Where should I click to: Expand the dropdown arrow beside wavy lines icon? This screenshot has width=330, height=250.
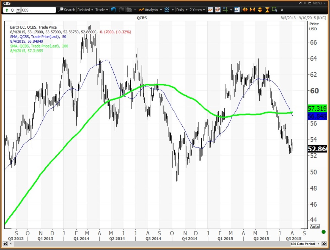[x=173, y=10]
